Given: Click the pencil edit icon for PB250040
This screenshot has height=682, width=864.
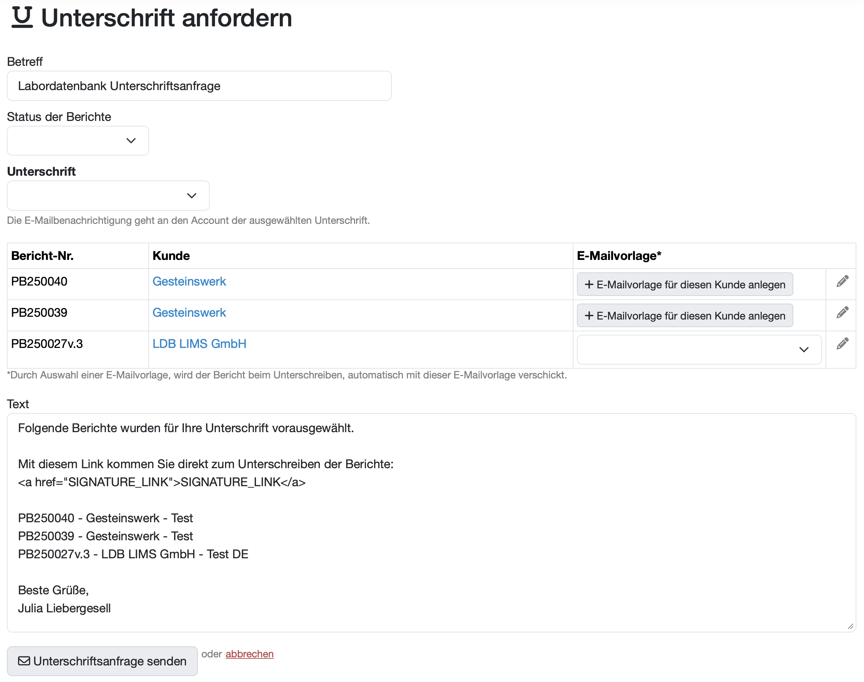Looking at the screenshot, I should click(842, 281).
